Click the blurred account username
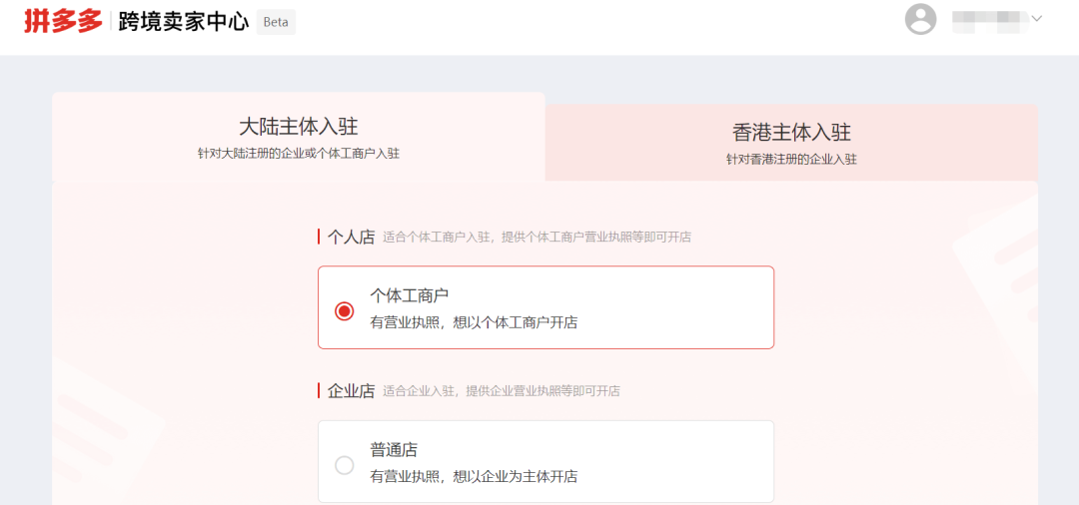1079x505 pixels. [x=989, y=19]
